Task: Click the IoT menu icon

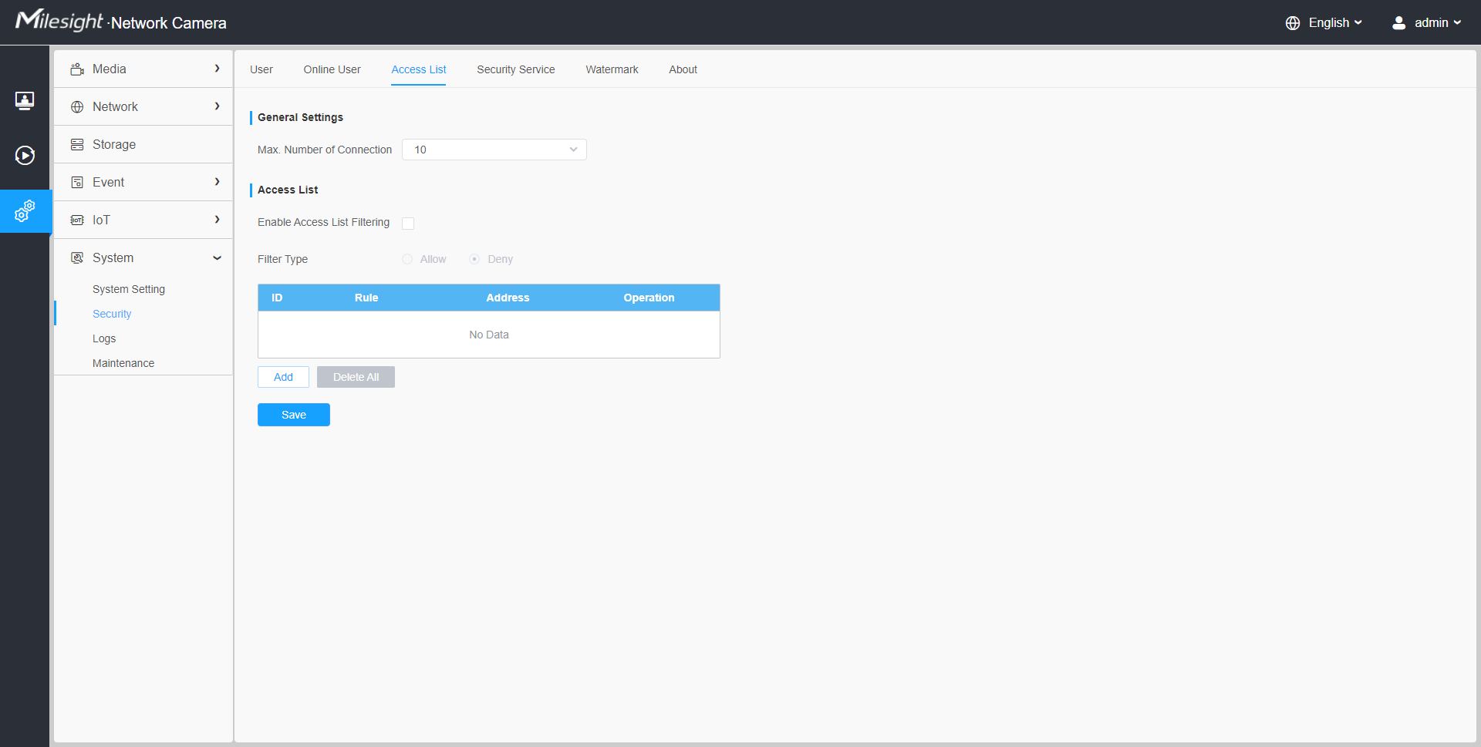Action: 77,220
